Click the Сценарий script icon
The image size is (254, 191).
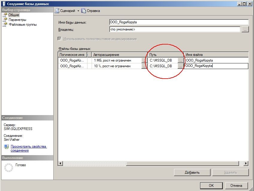click(x=57, y=11)
